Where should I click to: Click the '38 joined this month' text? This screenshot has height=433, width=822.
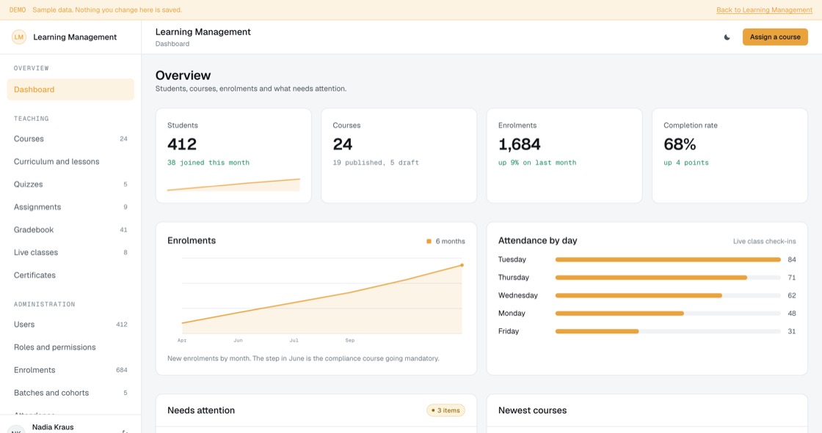coord(208,163)
